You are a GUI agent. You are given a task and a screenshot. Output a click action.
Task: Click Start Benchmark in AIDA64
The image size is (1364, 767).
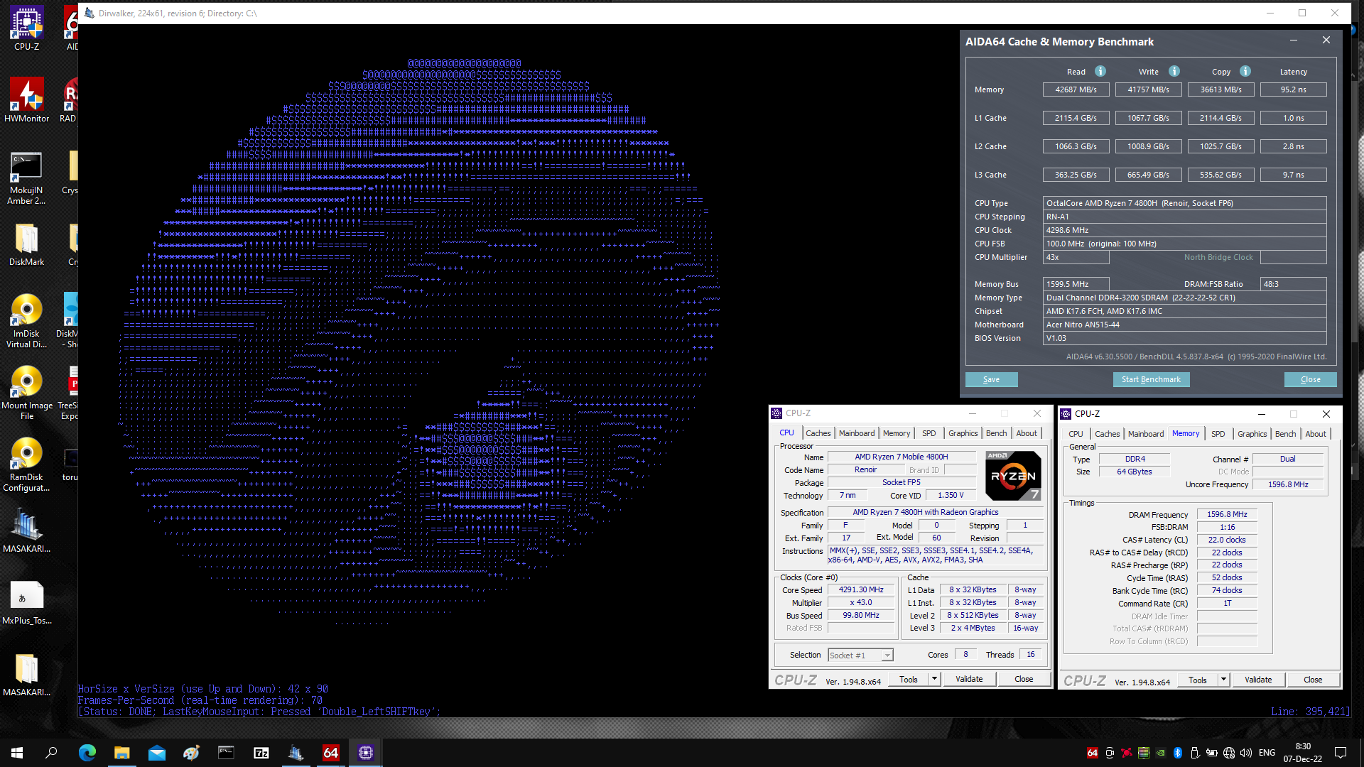(x=1151, y=379)
